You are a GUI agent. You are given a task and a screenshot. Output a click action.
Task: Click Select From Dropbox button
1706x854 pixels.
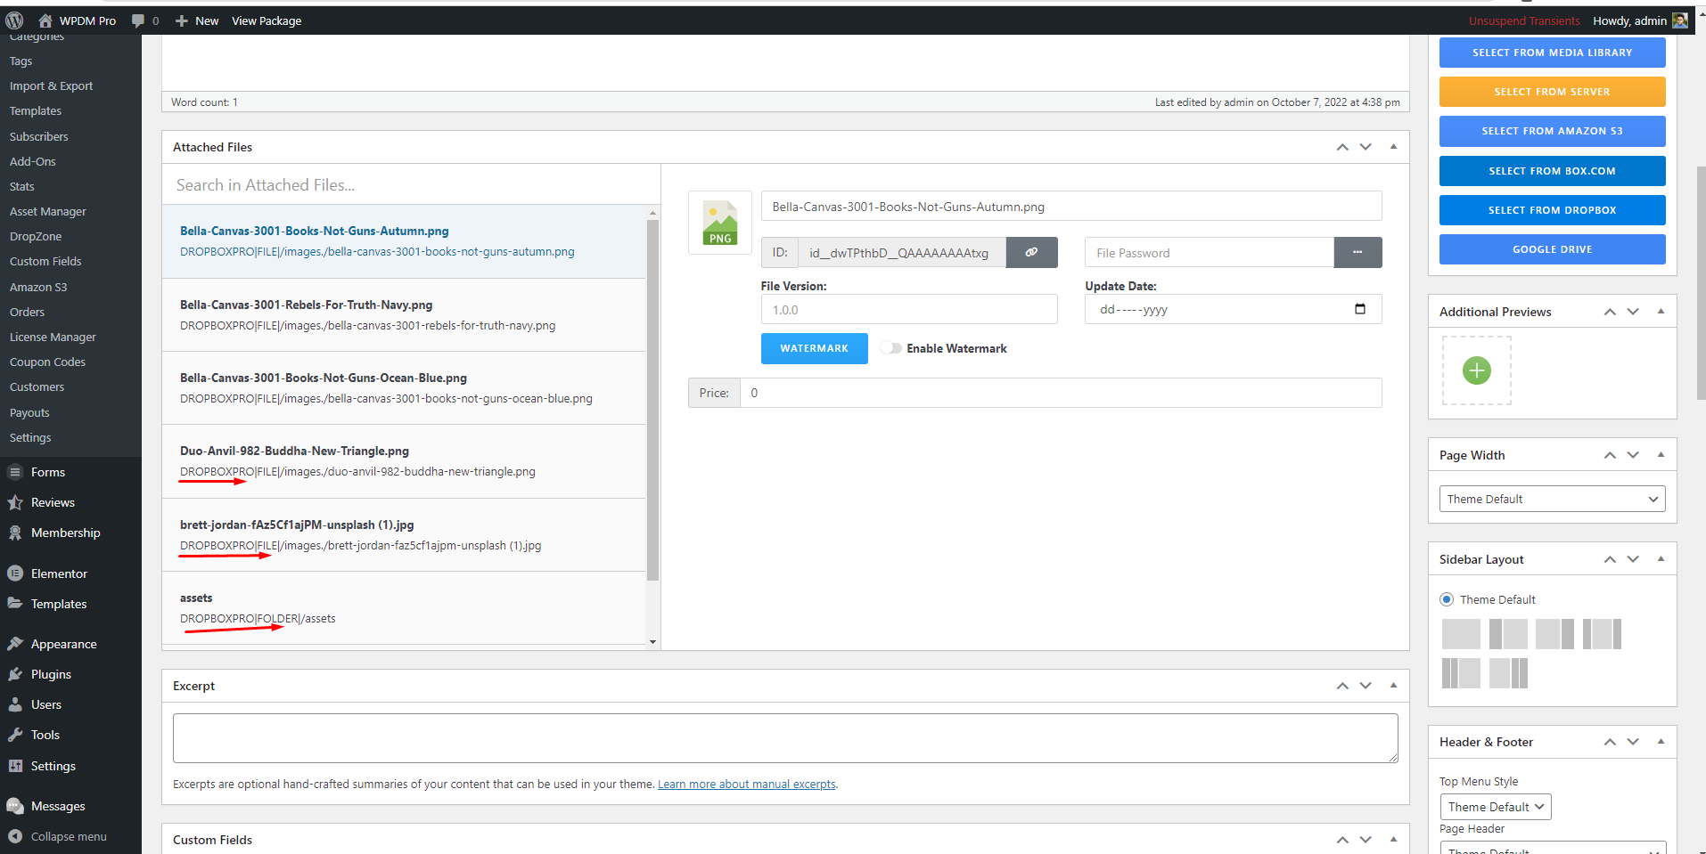tap(1552, 210)
